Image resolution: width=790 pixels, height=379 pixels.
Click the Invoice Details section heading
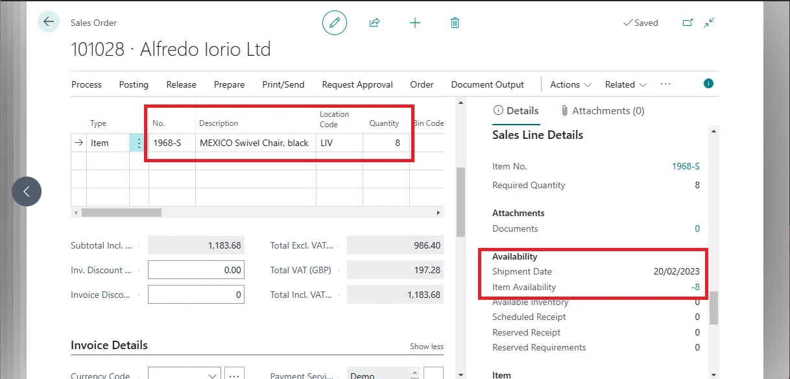[x=109, y=345]
